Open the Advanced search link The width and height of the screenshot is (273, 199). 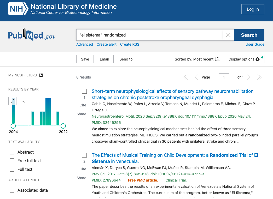(85, 44)
